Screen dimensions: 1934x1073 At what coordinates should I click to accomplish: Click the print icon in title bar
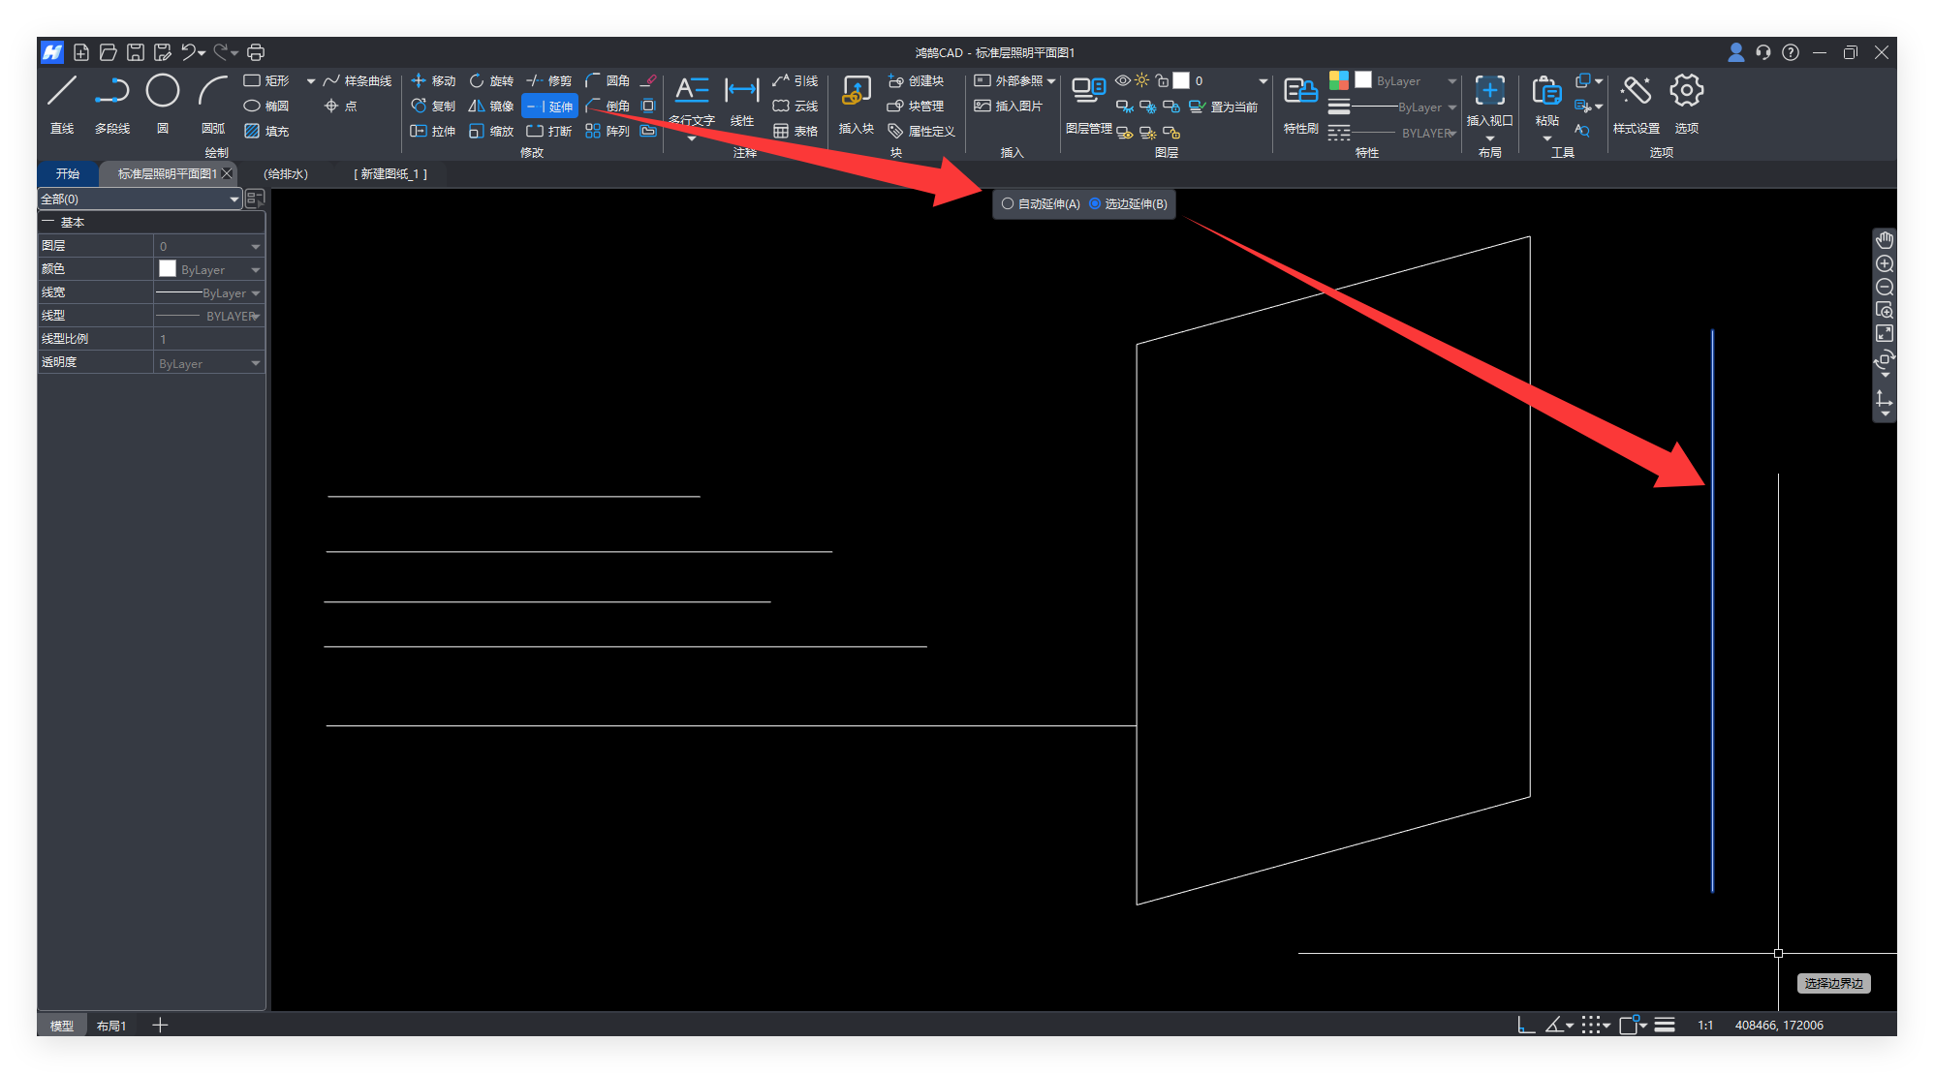(256, 52)
